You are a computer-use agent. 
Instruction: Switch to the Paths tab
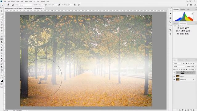pyautogui.click(x=186, y=60)
